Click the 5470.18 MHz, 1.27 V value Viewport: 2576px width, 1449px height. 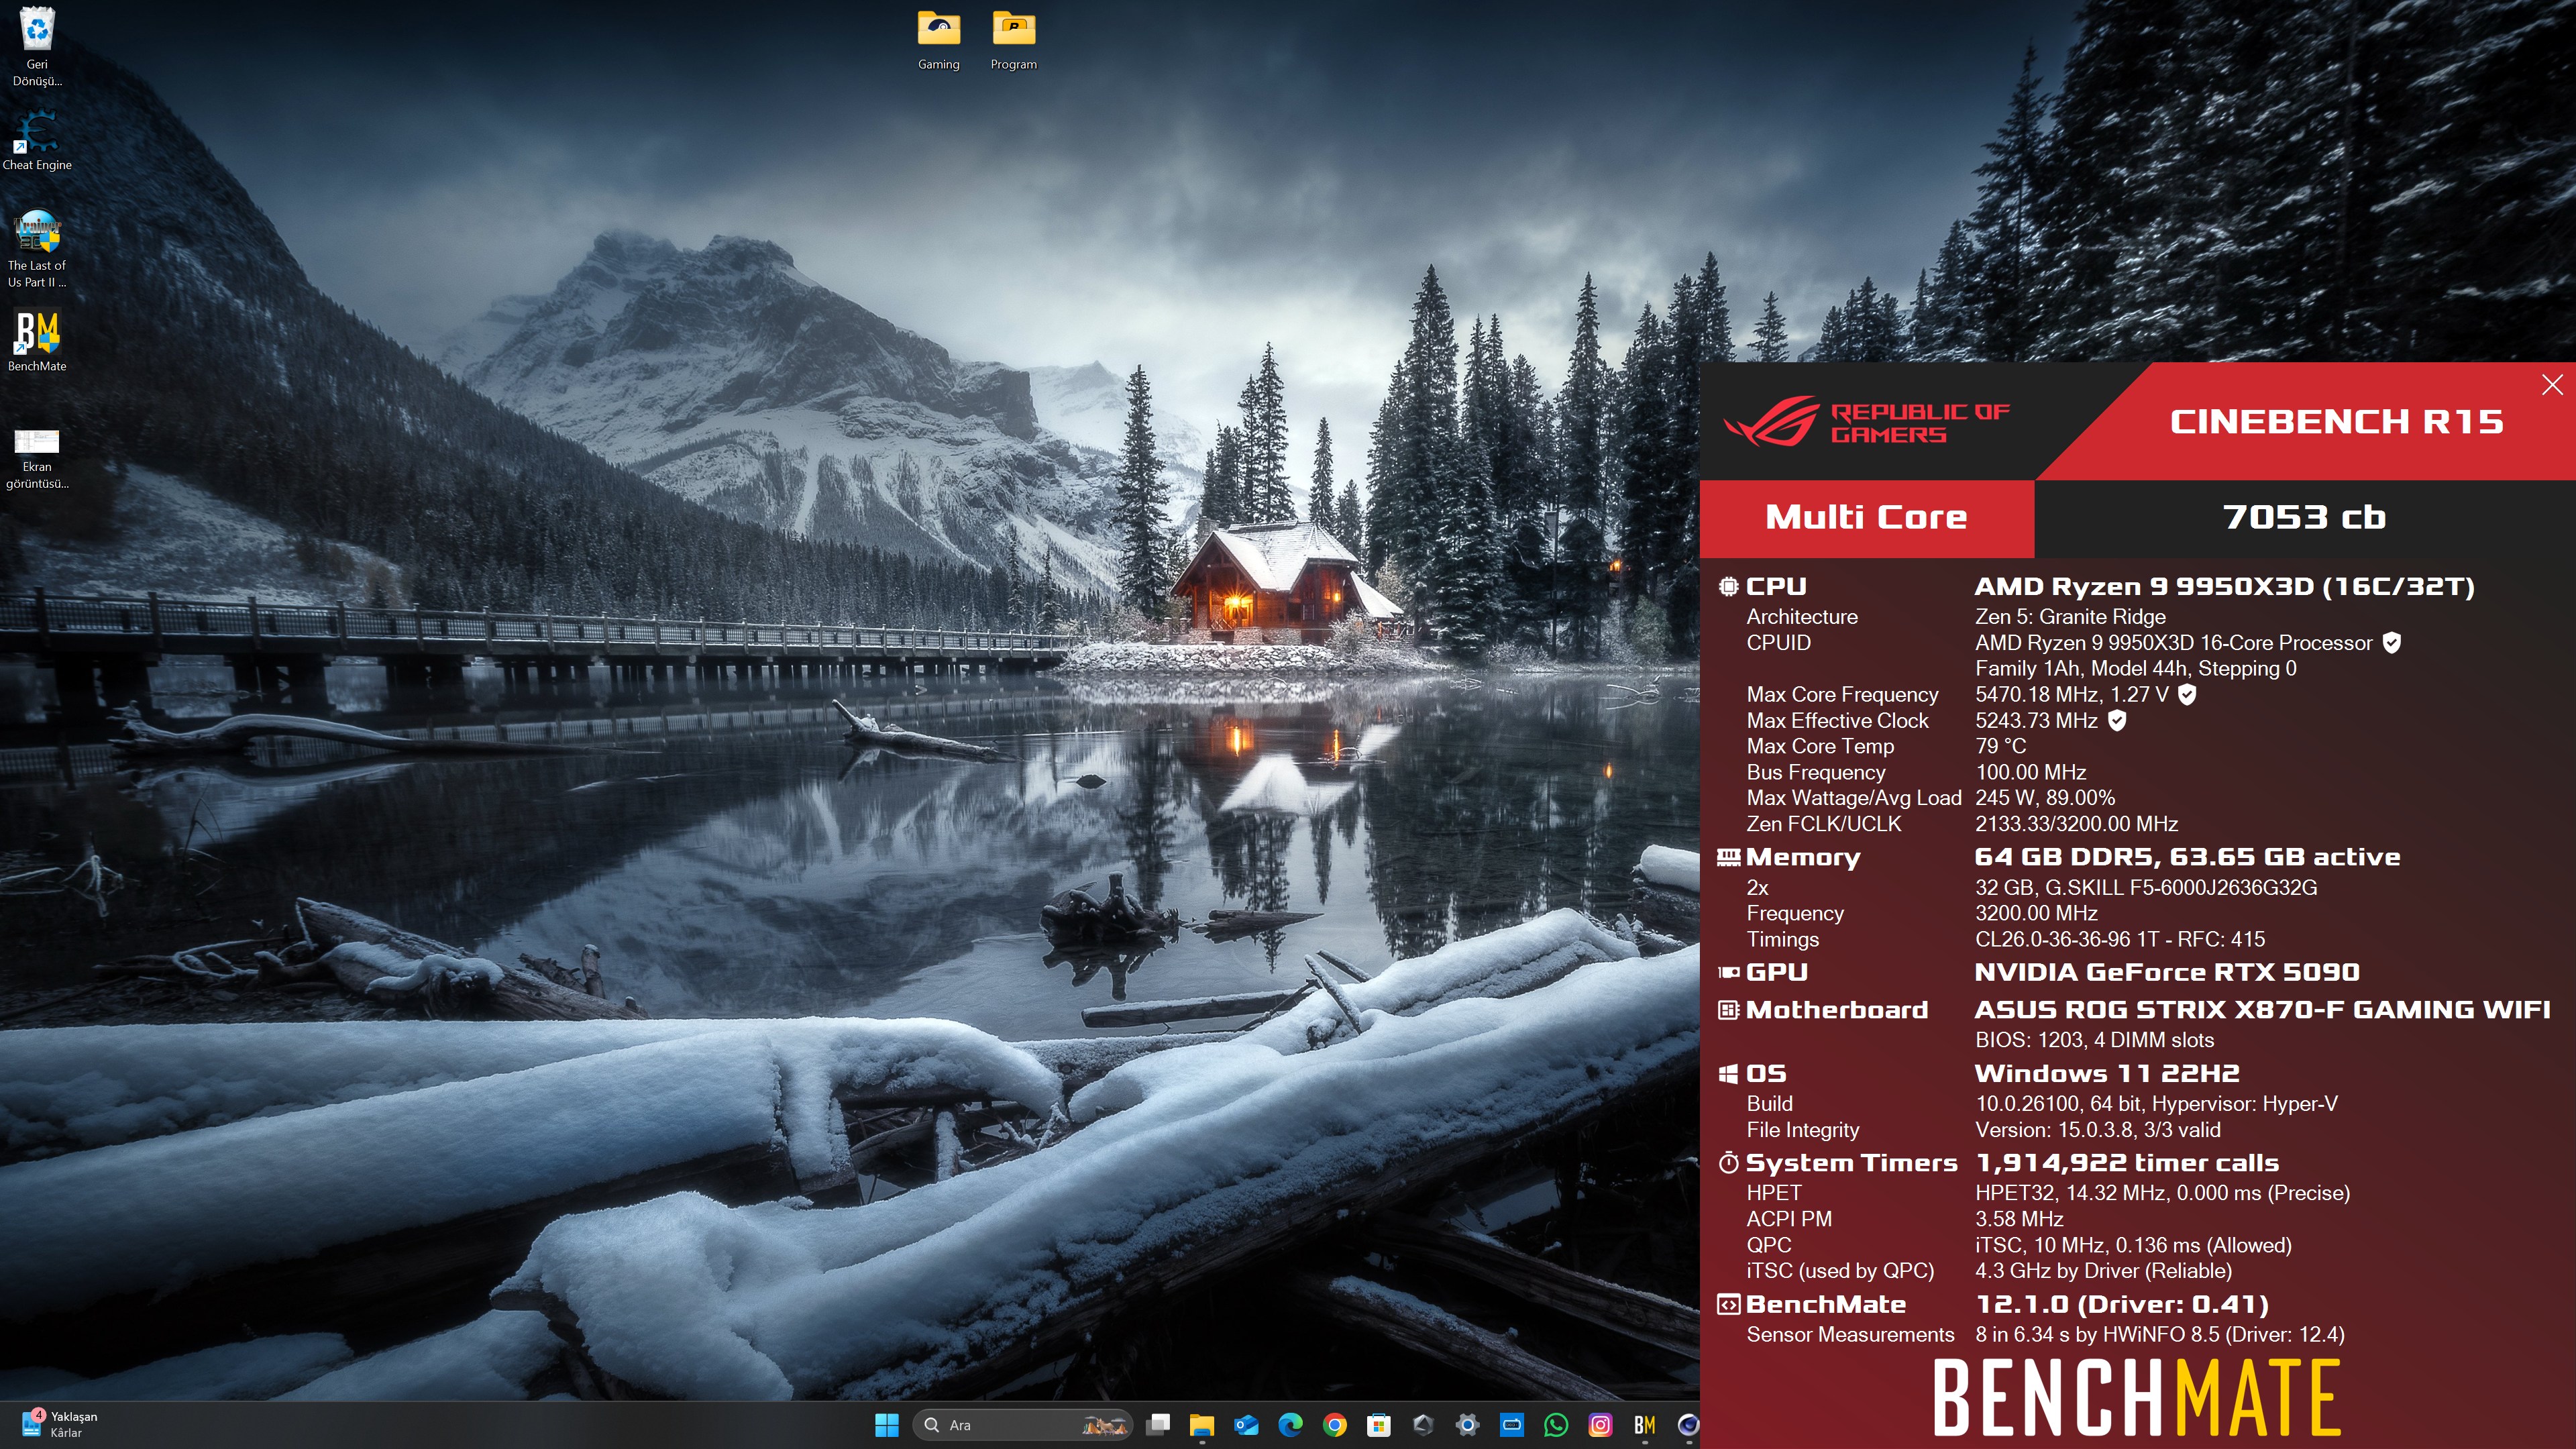2071,694
